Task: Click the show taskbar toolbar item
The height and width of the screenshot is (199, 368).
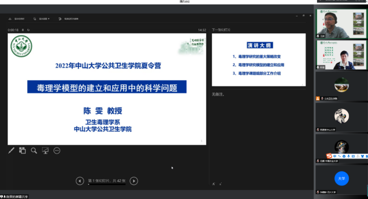Action: click(16, 19)
